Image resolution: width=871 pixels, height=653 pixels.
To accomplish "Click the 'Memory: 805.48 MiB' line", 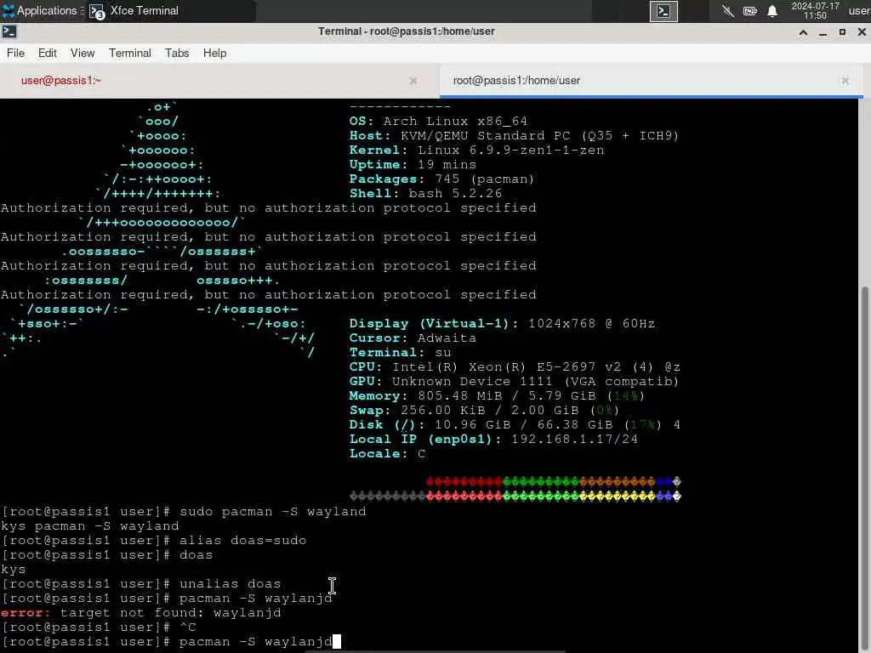I will click(x=497, y=396).
